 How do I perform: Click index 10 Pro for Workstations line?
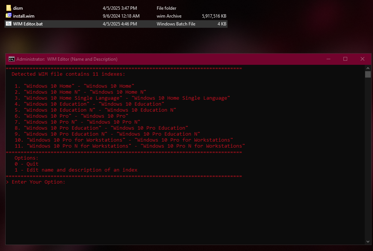point(124,140)
